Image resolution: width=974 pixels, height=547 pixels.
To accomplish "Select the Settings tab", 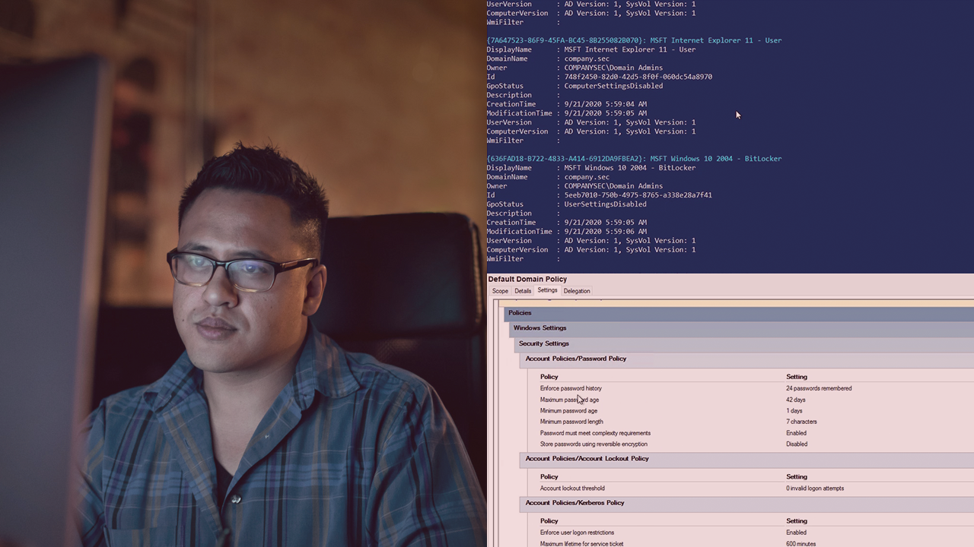I will (x=547, y=290).
